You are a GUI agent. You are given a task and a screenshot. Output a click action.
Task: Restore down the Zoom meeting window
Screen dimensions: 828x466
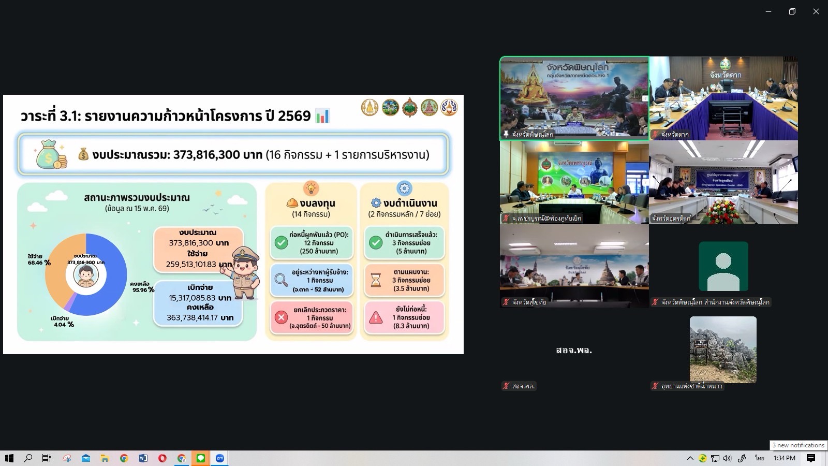pyautogui.click(x=792, y=11)
